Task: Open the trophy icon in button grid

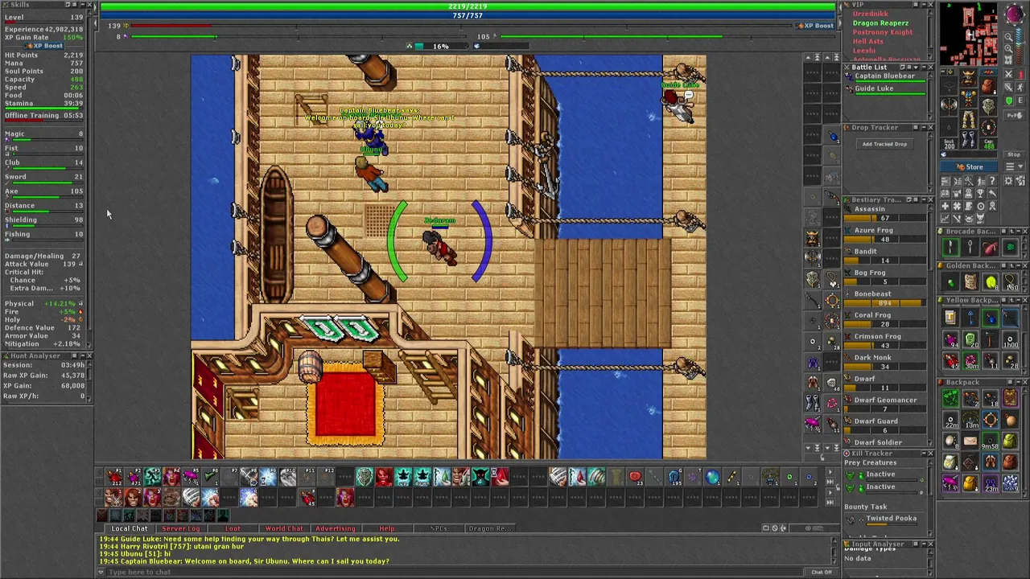Action: [x=980, y=193]
